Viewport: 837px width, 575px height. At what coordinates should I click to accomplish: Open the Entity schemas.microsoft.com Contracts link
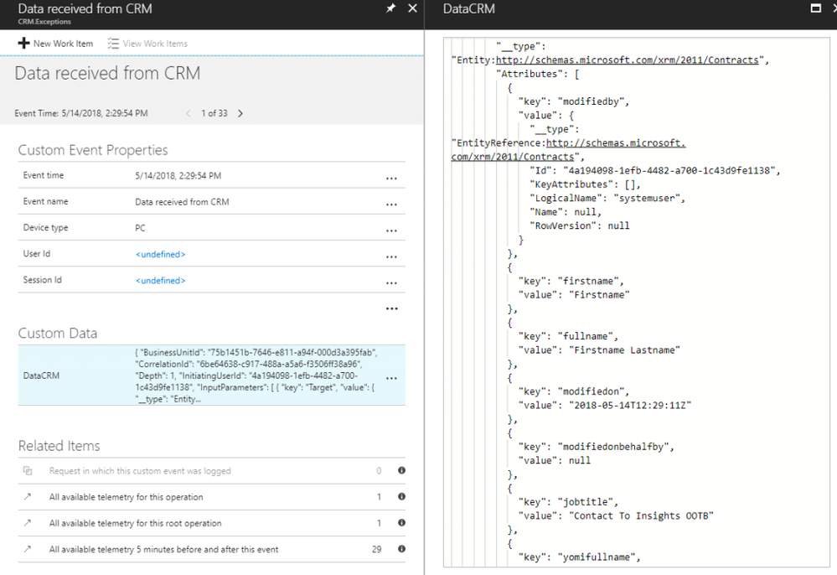(x=627, y=60)
